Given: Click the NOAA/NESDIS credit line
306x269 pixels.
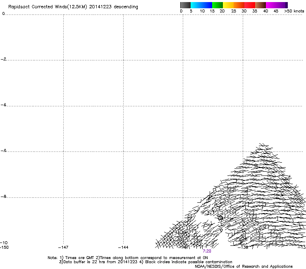Looking at the screenshot, I should click(x=244, y=267).
